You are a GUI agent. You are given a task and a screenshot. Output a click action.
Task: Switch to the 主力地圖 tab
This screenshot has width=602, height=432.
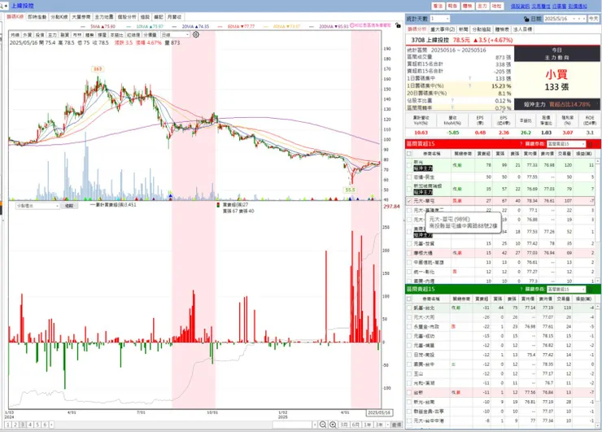click(104, 17)
